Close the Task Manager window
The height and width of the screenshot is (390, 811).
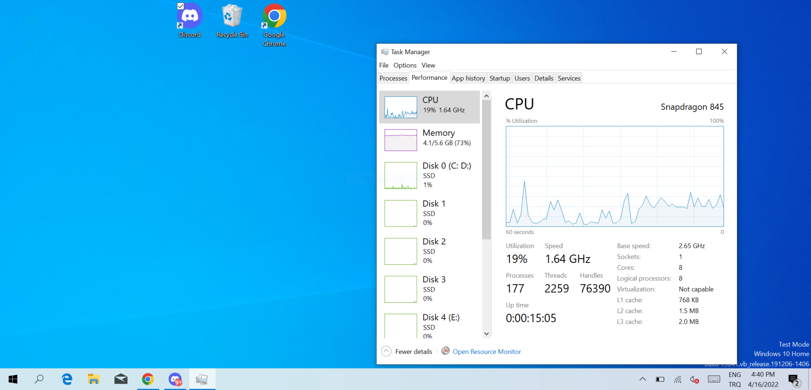pos(724,51)
